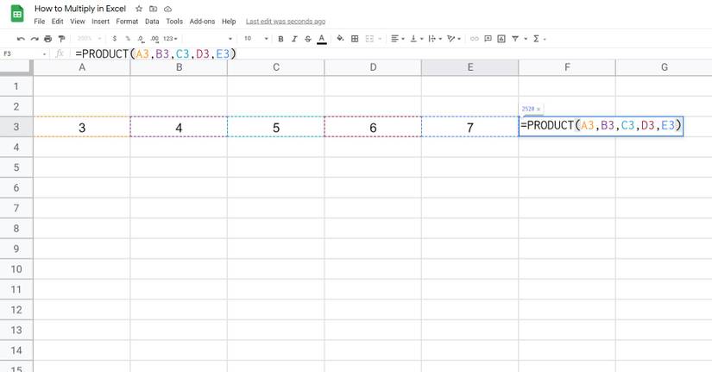
Task: Open the font size 10 dropdown
Action: click(x=255, y=39)
